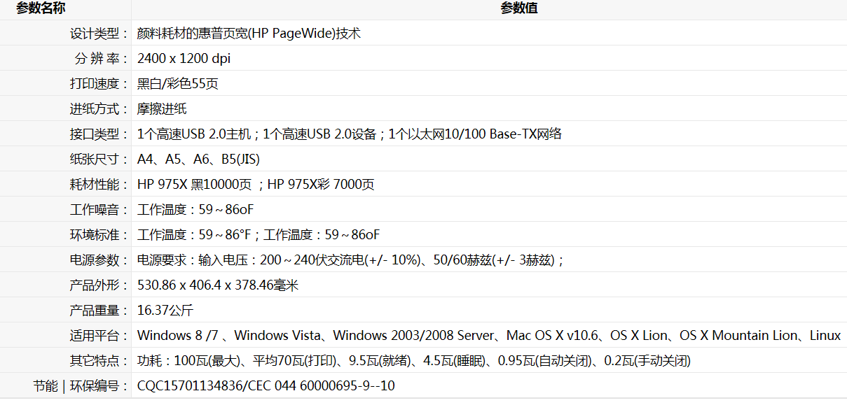Select the 电源参数 label

coord(99,260)
